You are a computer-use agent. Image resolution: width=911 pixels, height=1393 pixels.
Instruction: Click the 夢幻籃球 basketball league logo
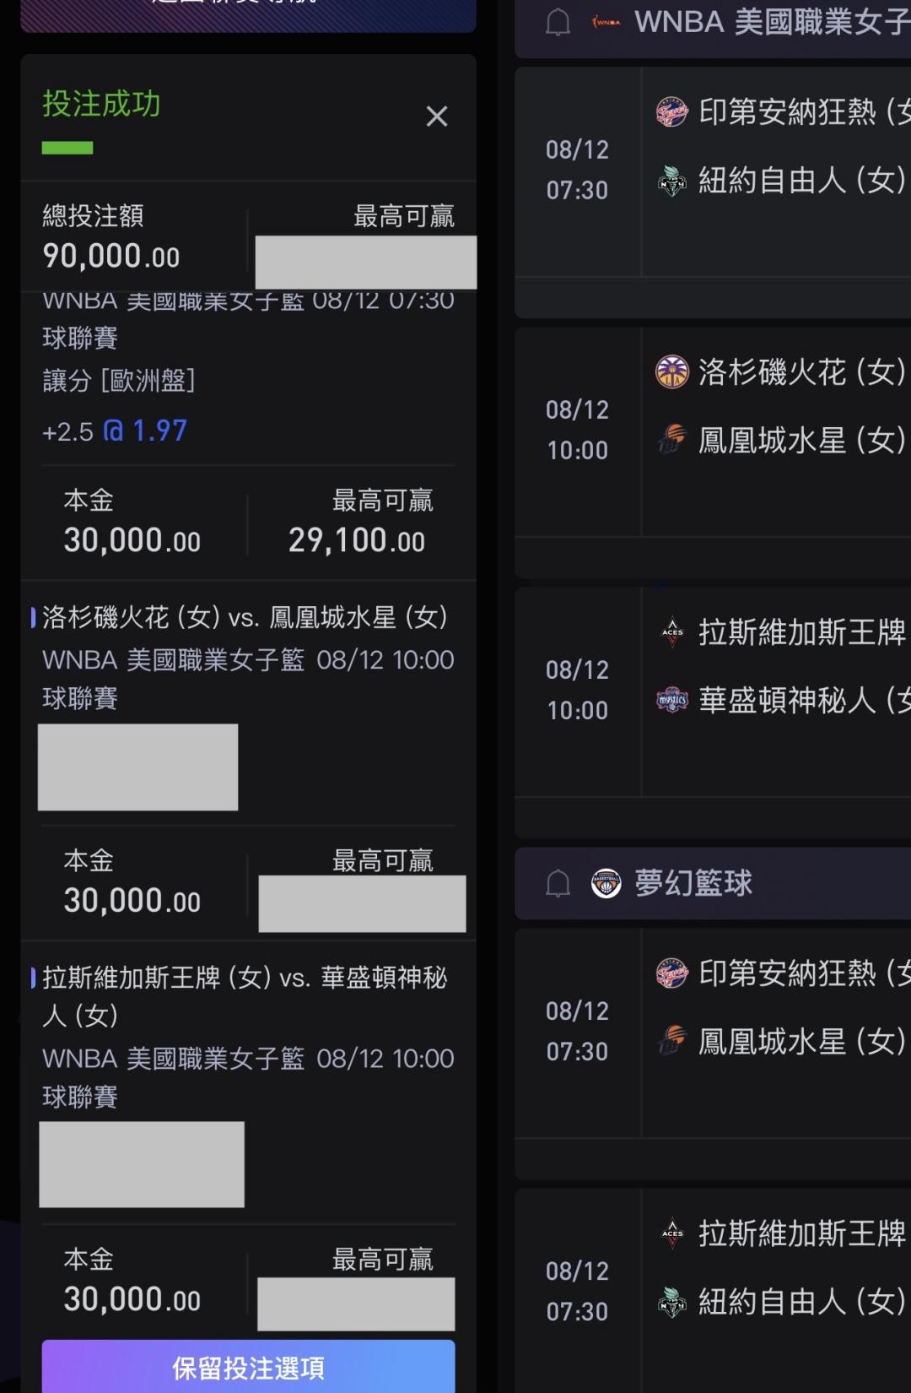tap(606, 884)
